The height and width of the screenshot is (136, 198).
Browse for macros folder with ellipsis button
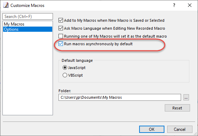pos(186,97)
